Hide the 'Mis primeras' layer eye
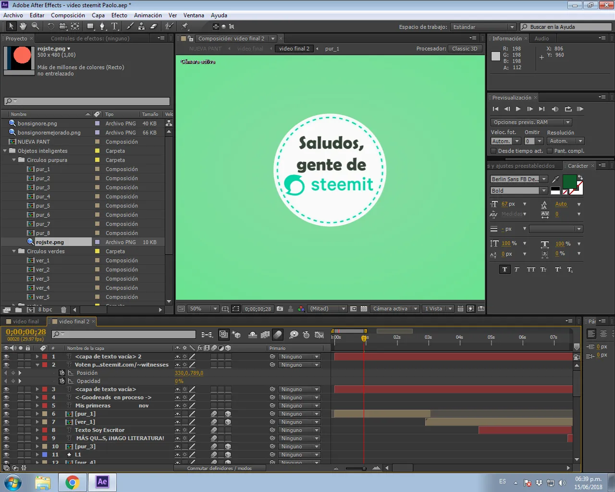 (x=6, y=406)
